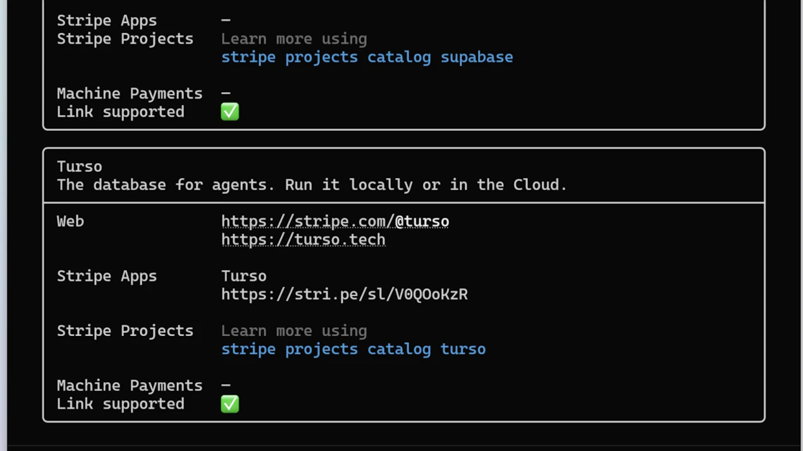Click the 'The database for agents' description
The height and width of the screenshot is (451, 803).
tap(312, 185)
